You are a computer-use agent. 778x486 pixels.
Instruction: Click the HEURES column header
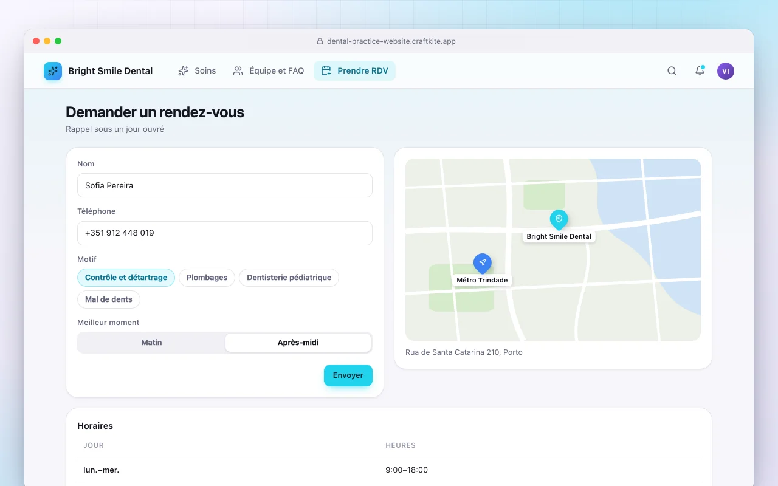coord(401,445)
